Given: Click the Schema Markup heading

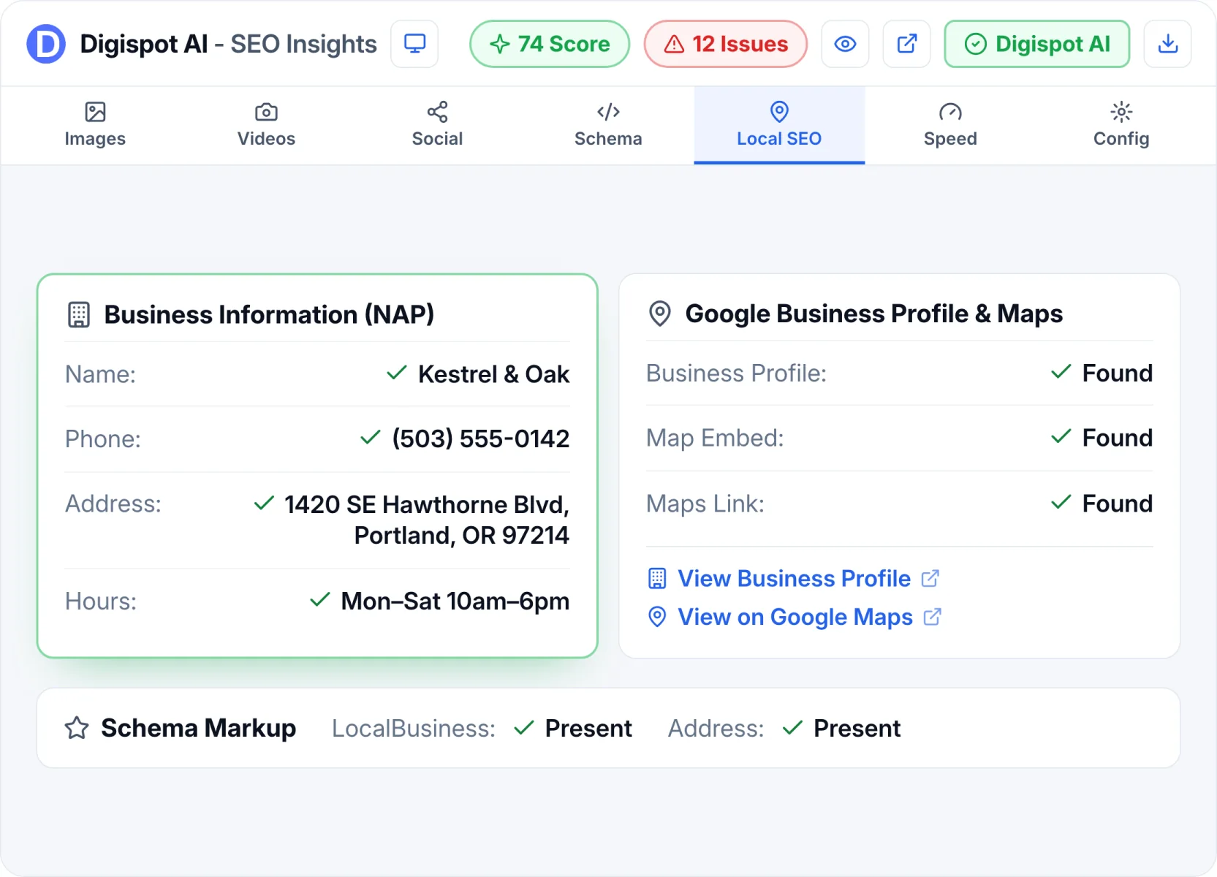Looking at the screenshot, I should 198,729.
